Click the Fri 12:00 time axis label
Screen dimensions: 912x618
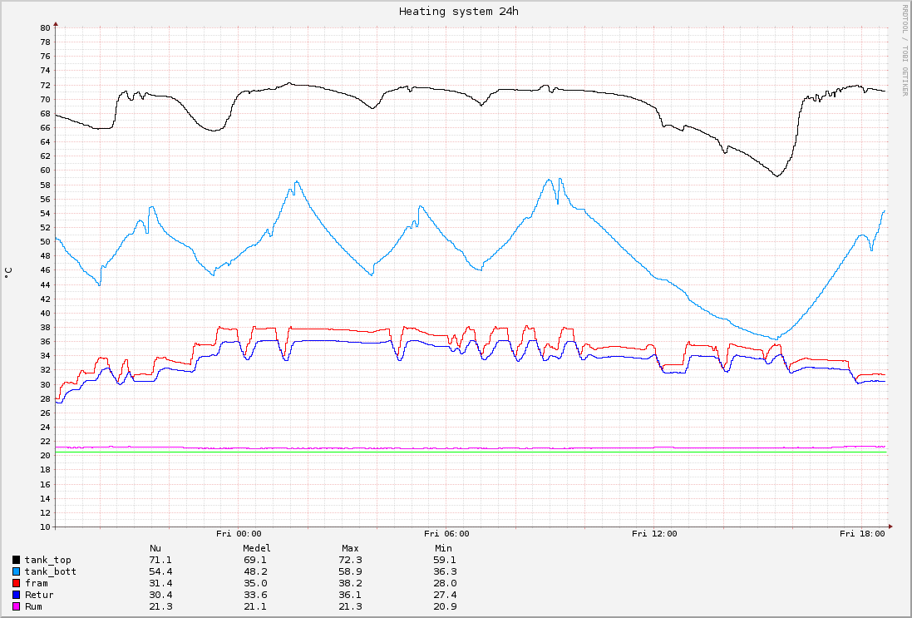coord(654,534)
